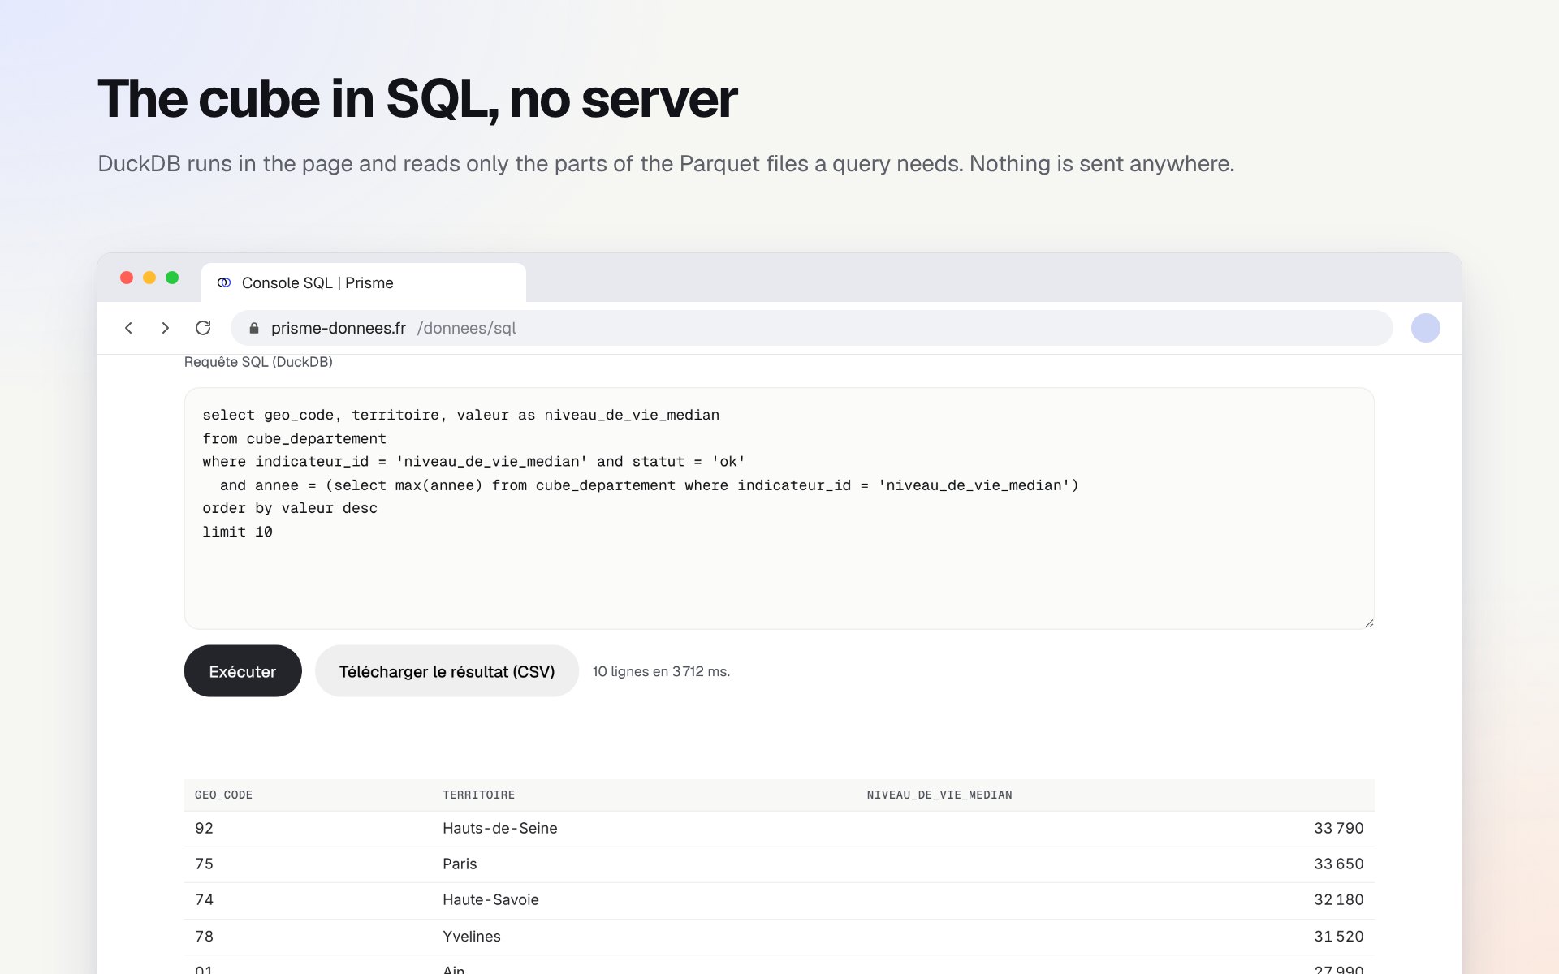Click the limit 10 line in the query
The image size is (1559, 974).
(x=237, y=532)
